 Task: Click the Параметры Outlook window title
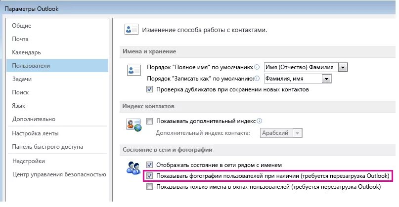(x=32, y=9)
